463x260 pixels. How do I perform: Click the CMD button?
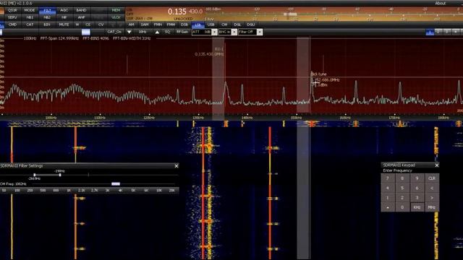(12, 25)
